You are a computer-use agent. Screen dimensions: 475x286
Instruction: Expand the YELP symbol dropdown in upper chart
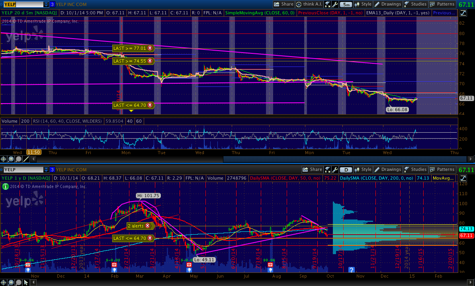(x=46, y=4)
